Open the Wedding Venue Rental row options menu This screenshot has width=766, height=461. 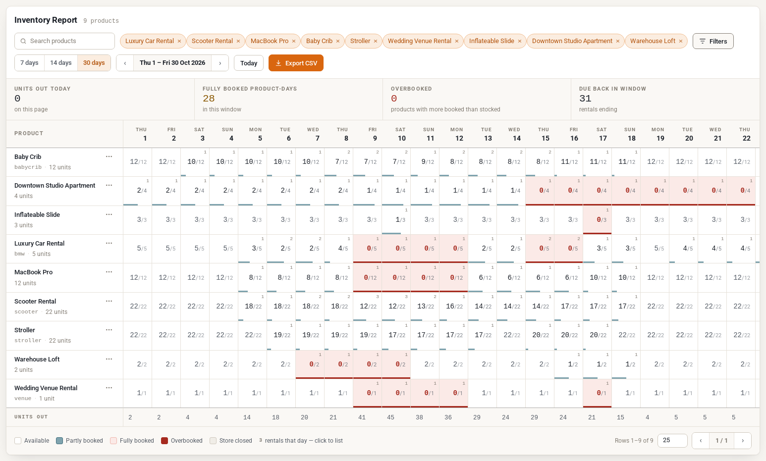109,388
